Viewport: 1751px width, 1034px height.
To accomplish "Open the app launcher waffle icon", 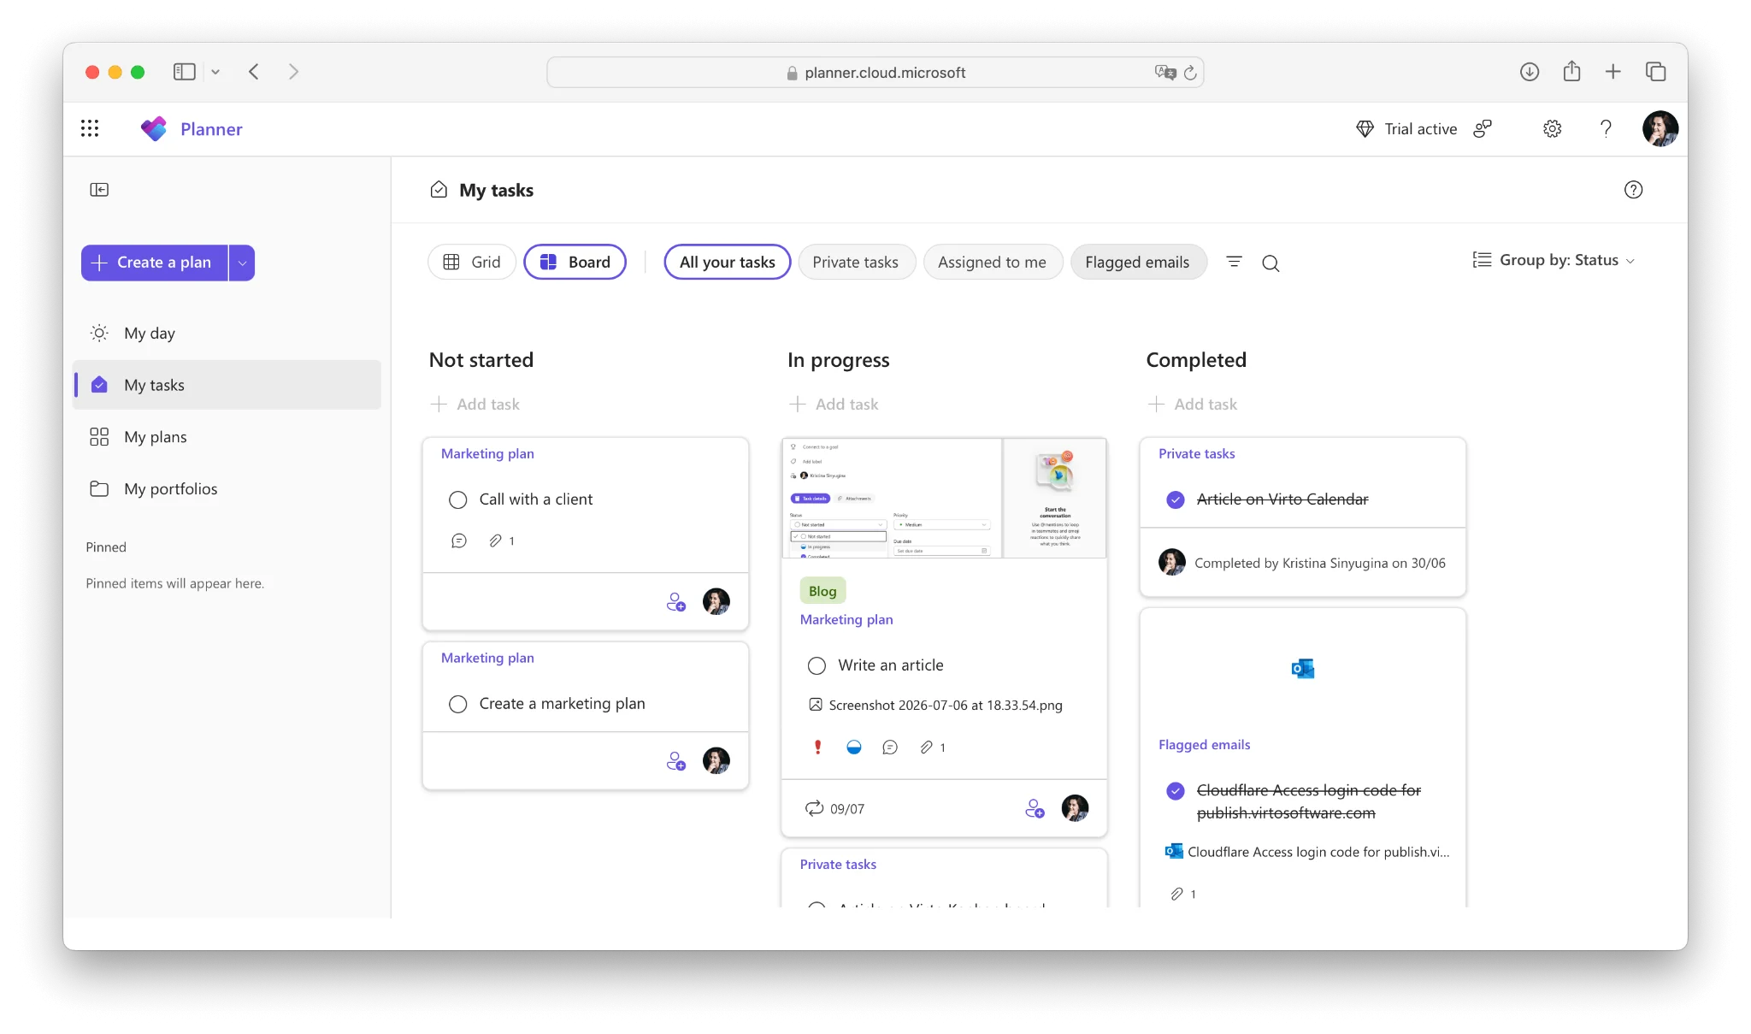I will (90, 128).
